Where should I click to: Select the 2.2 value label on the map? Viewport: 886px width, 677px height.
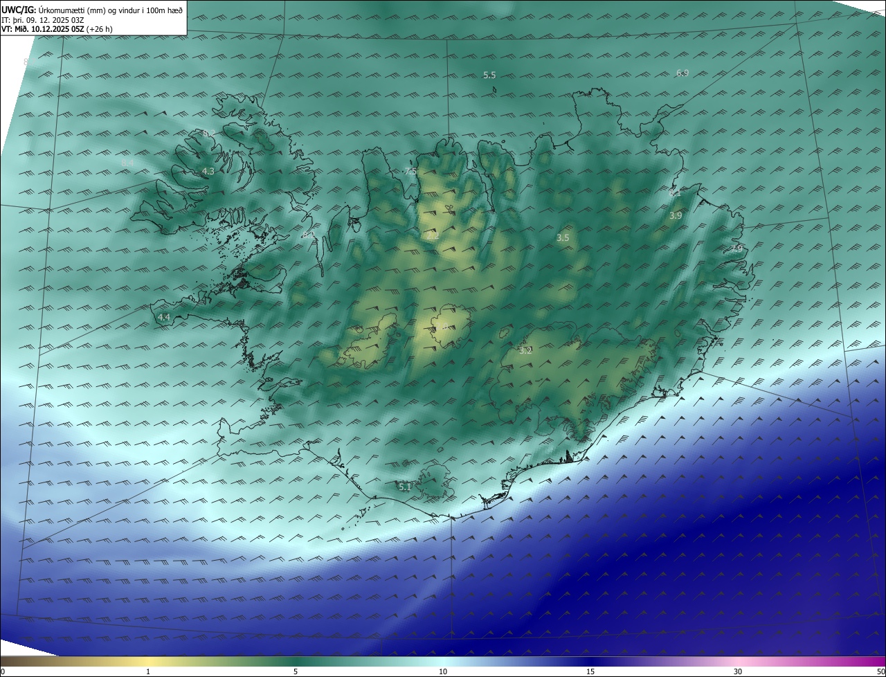coord(433,236)
